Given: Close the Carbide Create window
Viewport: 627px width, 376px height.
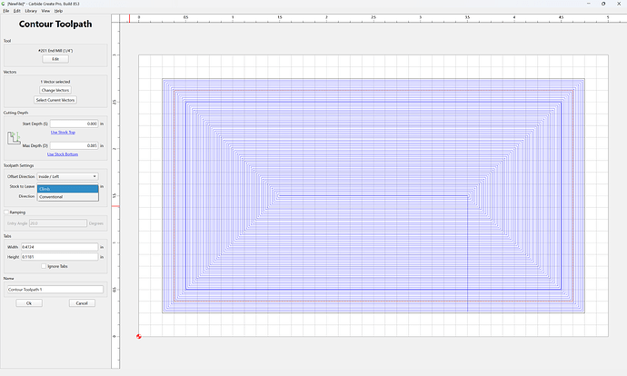Looking at the screenshot, I should [x=619, y=4].
